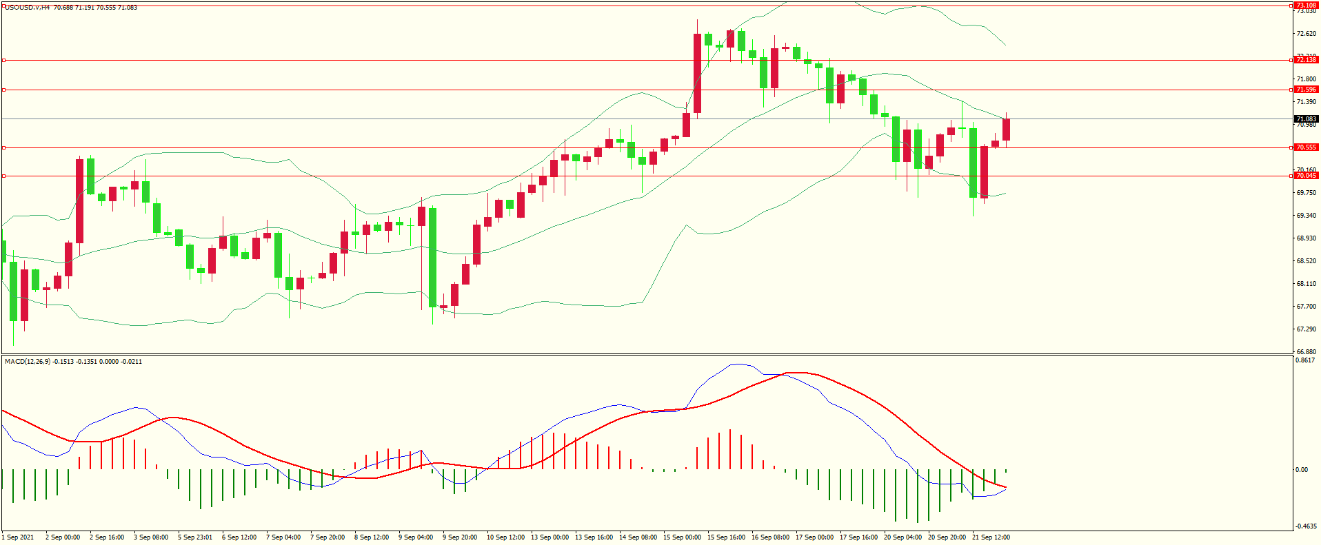Screen dimensions: 1321x545
Task: Click the 17 Sep 16:00 time label
Action: tap(858, 537)
